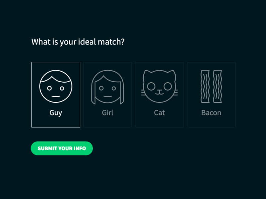Pick the Bacon strips icon
Screen dimensions: 266x199
pyautogui.click(x=211, y=86)
